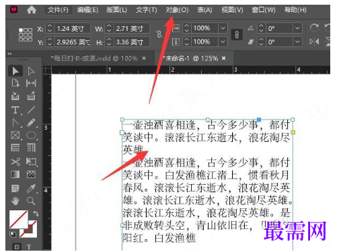Set the reference point locator
This screenshot has height=252, width=339.
click(26, 35)
